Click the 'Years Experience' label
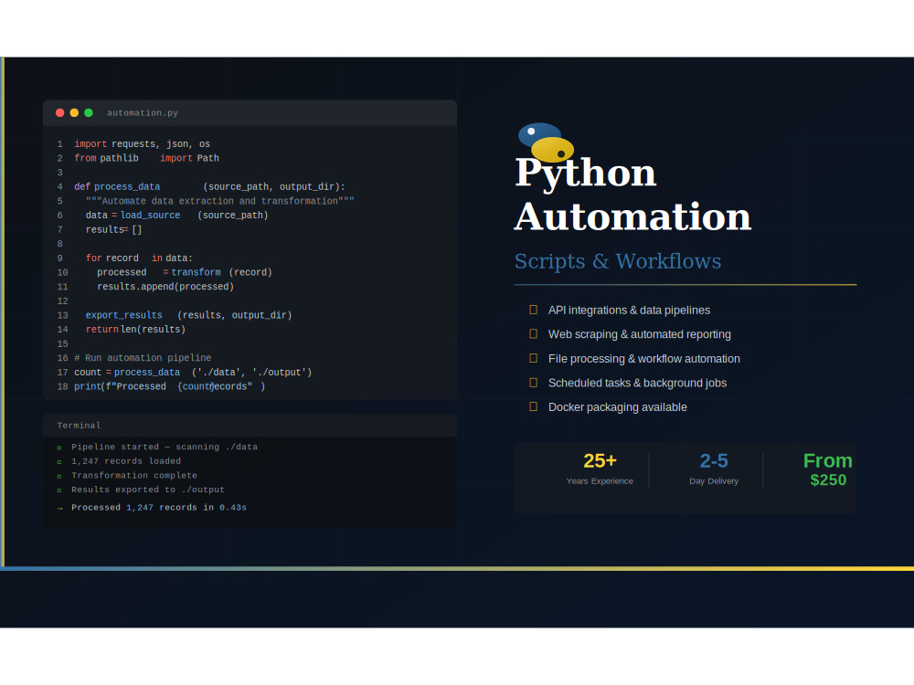This screenshot has height=685, width=914. coord(600,481)
